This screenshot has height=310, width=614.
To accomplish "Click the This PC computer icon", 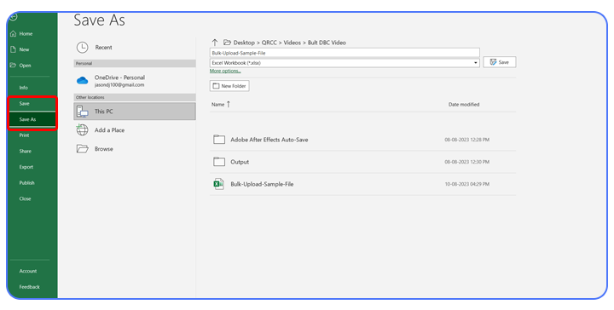I will point(82,112).
